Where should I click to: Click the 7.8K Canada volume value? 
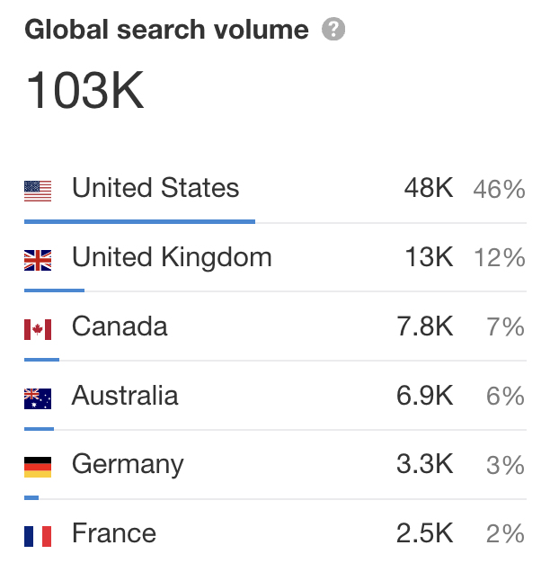pyautogui.click(x=425, y=326)
